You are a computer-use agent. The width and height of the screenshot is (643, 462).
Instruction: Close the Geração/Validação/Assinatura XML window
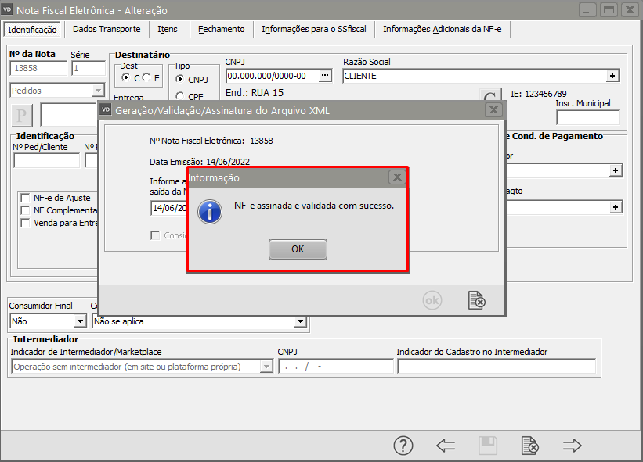coord(493,110)
